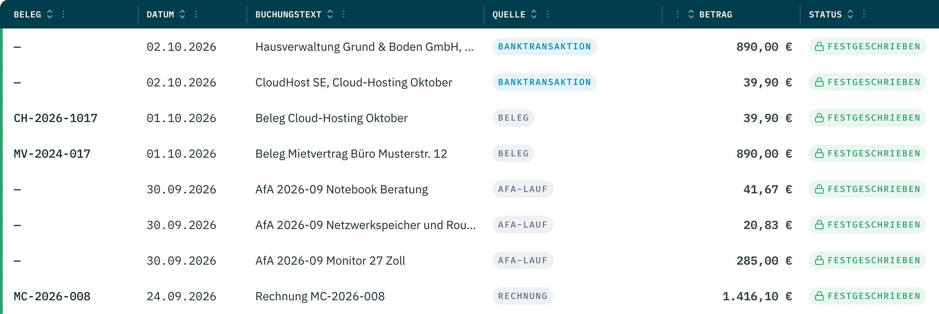Select document number MC-2026-008
This screenshot has width=939, height=314.
[x=52, y=297]
